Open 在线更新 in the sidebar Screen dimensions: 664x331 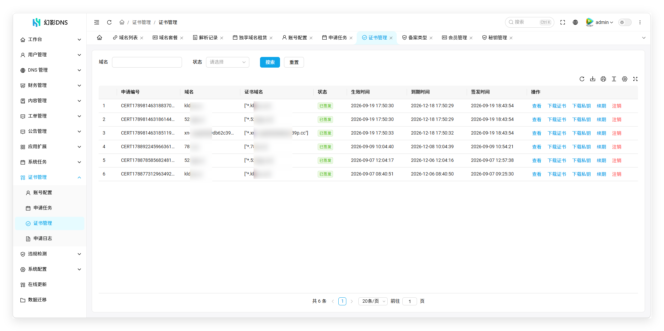coord(50,285)
